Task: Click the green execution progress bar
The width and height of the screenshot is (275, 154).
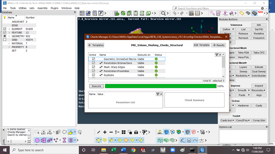Action: click(x=161, y=86)
